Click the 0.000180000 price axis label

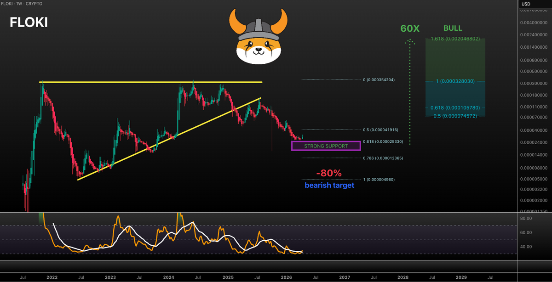(534, 95)
